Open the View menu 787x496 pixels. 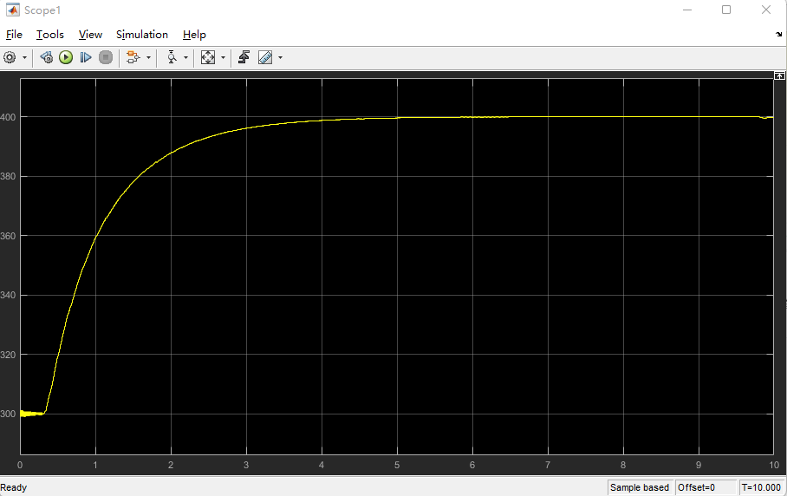tap(90, 35)
